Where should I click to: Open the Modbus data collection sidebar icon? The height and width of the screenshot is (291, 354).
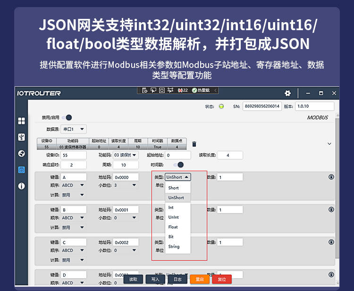21,170
